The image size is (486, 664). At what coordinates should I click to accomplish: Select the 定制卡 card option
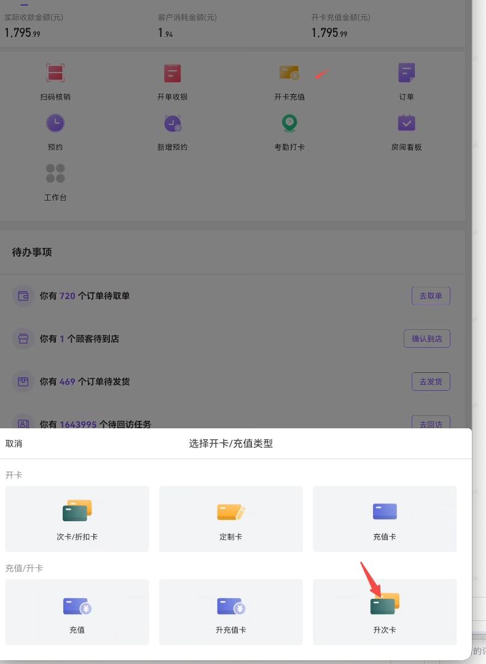pyautogui.click(x=231, y=519)
